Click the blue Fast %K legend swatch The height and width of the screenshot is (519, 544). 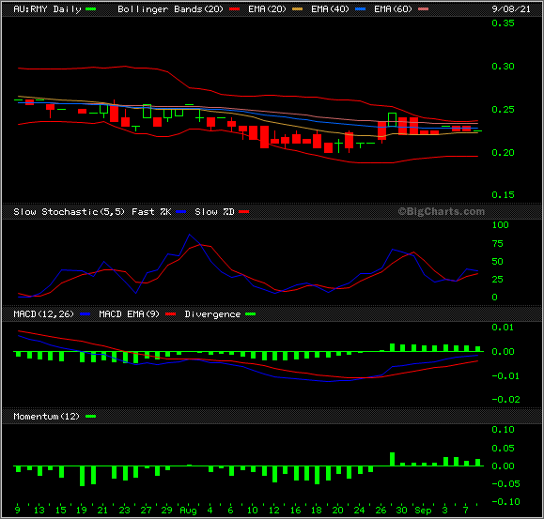click(180, 212)
